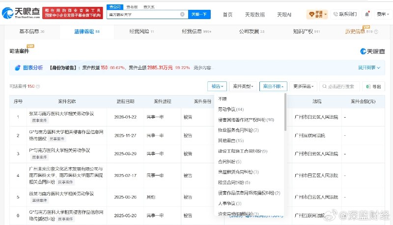Open the 知识产权 tab
Screen dimensions: 393x225
tap(306, 31)
